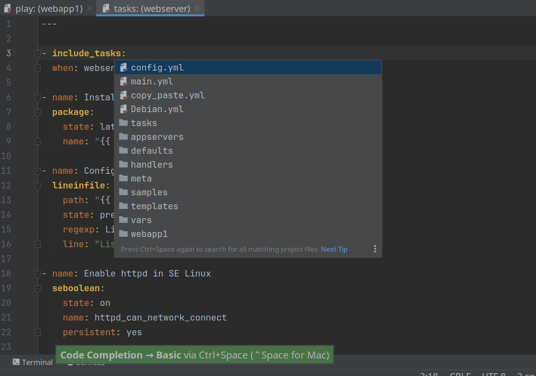Collapse the include_tasks block at line 3
The width and height of the screenshot is (536, 376).
coord(37,53)
